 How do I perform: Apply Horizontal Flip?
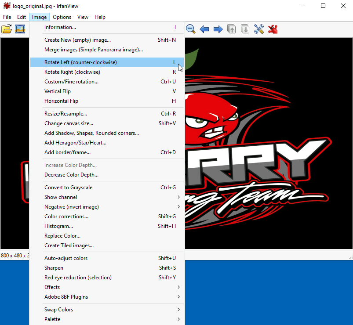107,101
